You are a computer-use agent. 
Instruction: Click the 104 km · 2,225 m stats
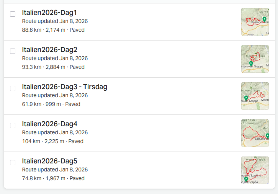52,141
